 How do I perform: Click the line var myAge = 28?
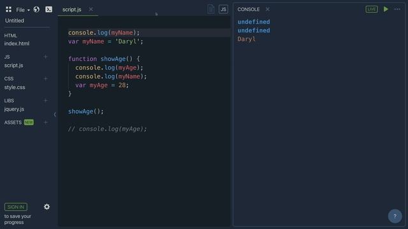pos(102,85)
